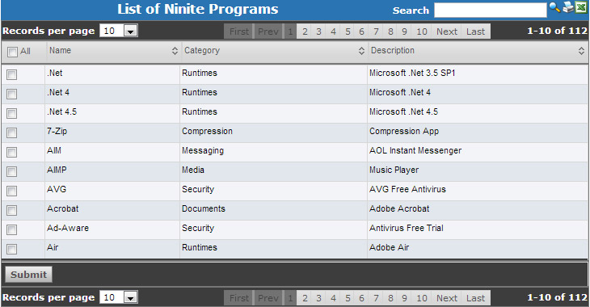Image resolution: width=590 pixels, height=307 pixels.
Task: Select the Ad-Aware row checkbox
Action: [x=11, y=229]
